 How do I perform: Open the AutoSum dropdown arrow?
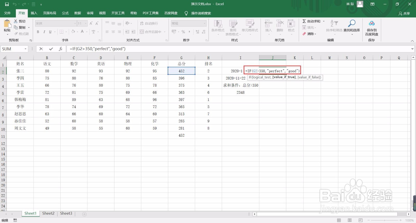(x=324, y=21)
